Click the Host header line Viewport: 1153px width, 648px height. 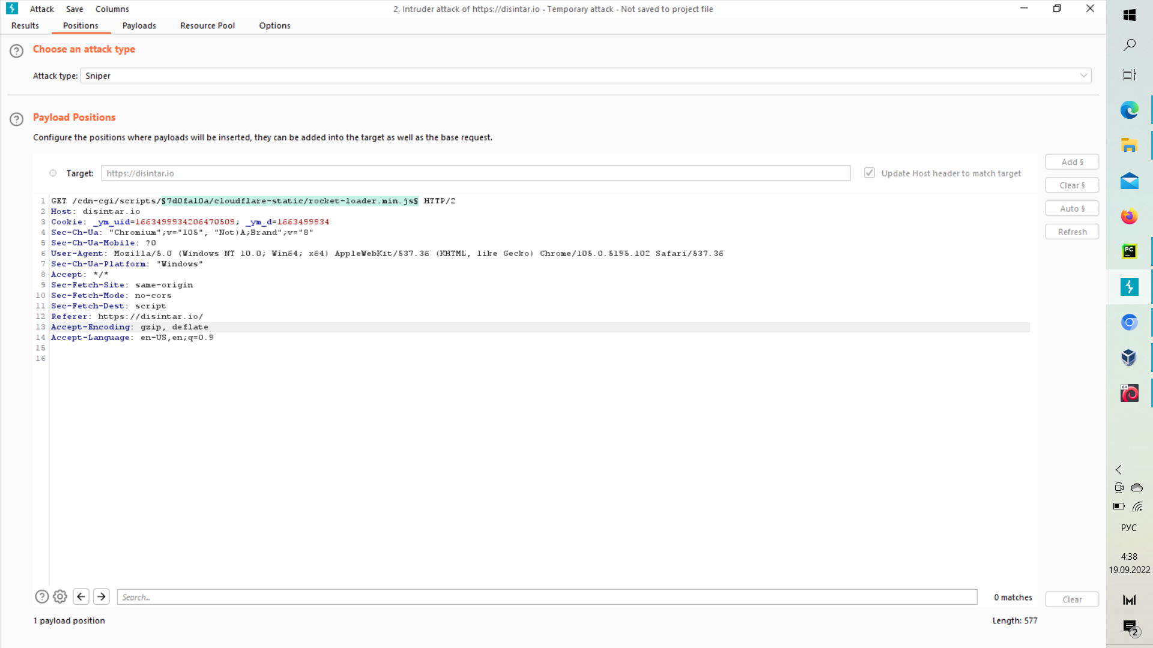pyautogui.click(x=95, y=212)
